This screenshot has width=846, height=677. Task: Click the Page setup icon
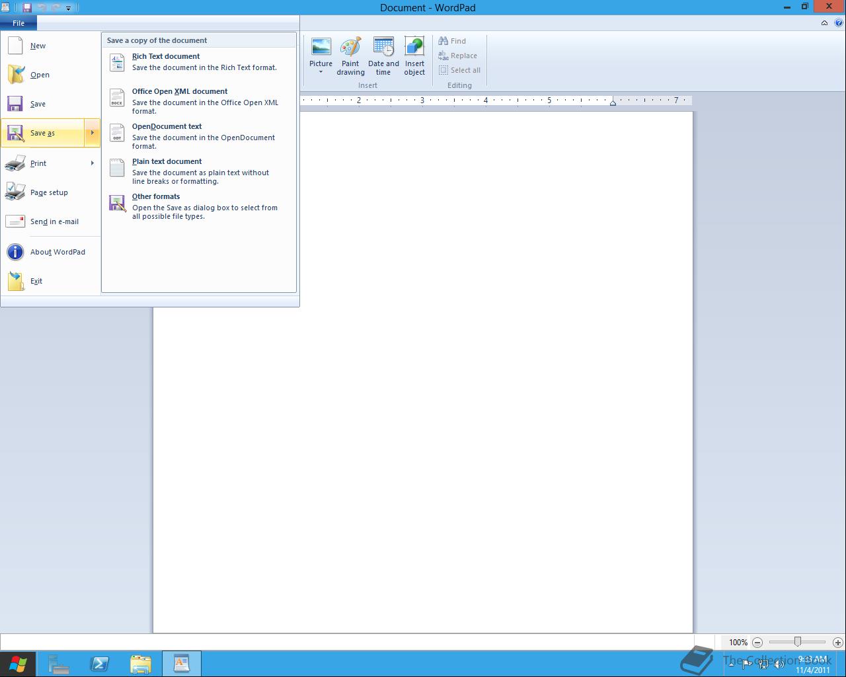[15, 192]
